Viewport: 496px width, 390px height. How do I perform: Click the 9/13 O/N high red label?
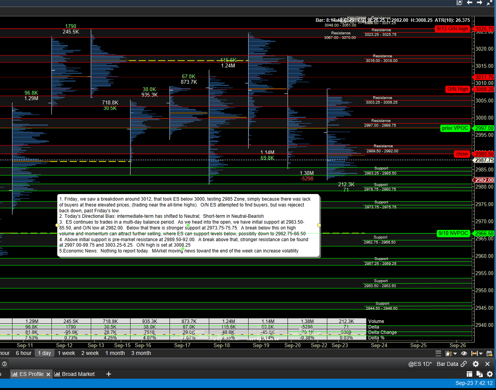[x=452, y=29]
